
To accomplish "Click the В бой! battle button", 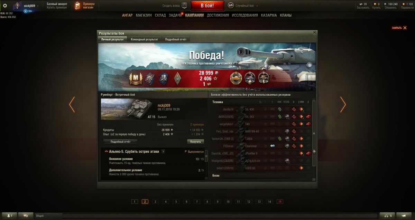I will [207, 6].
